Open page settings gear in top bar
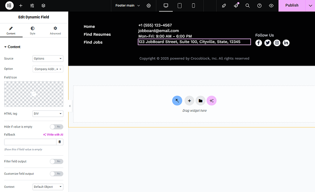 pos(149,6)
